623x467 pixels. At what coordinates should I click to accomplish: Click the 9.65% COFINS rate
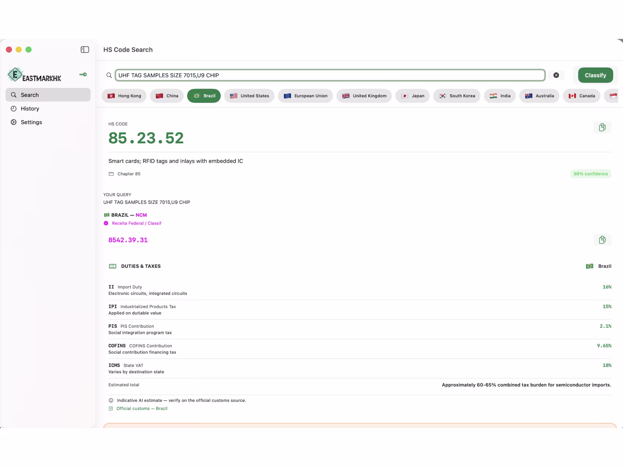pos(604,346)
